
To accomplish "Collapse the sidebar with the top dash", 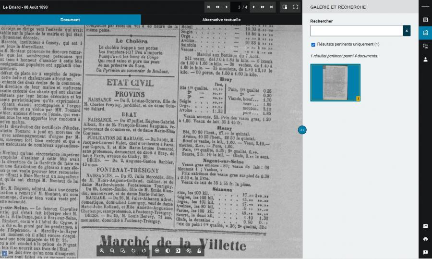I will 425,6.
